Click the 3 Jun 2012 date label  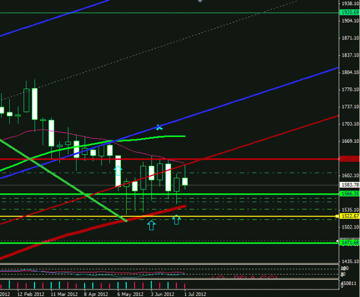162,294
